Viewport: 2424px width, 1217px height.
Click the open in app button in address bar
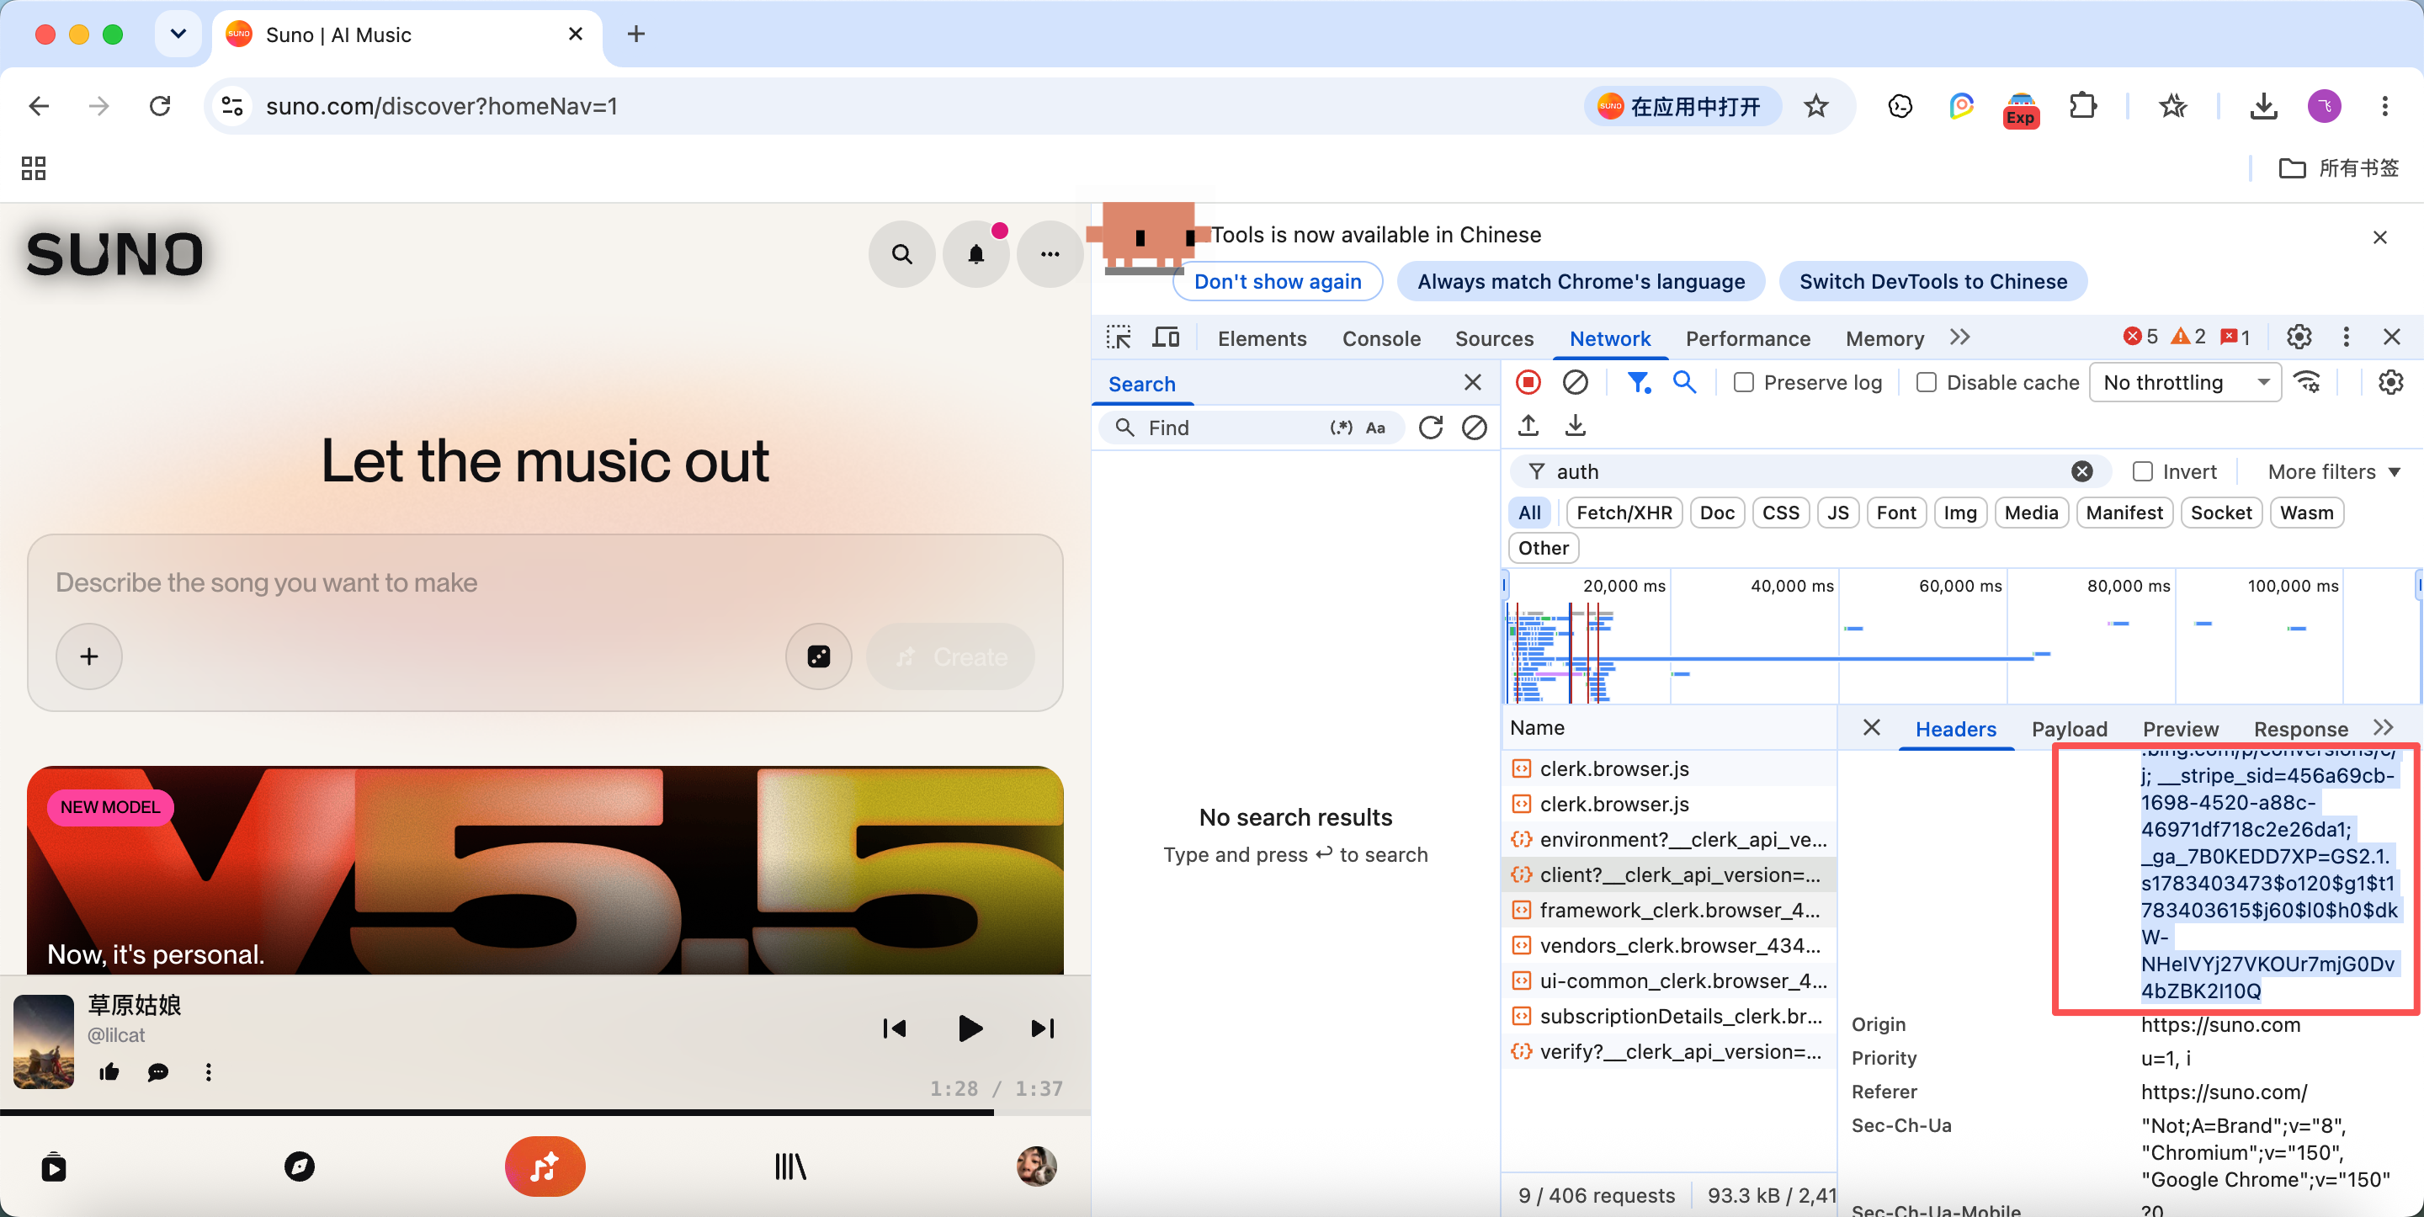(1682, 106)
